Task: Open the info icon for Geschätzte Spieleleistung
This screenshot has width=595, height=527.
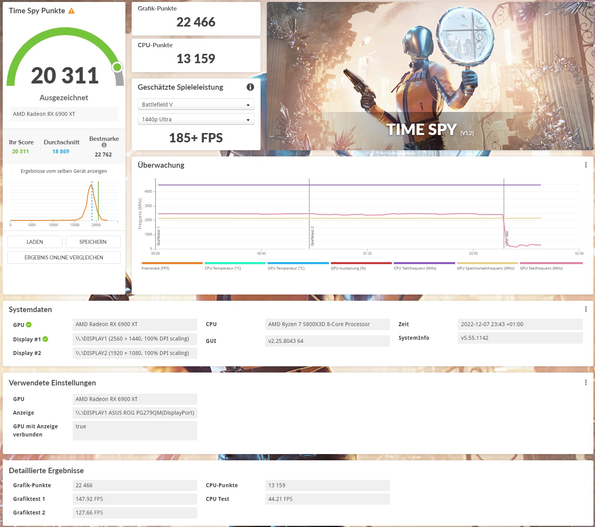Action: coord(250,87)
